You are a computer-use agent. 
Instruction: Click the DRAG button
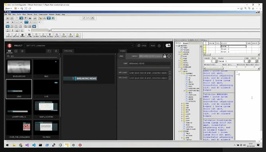point(142,46)
